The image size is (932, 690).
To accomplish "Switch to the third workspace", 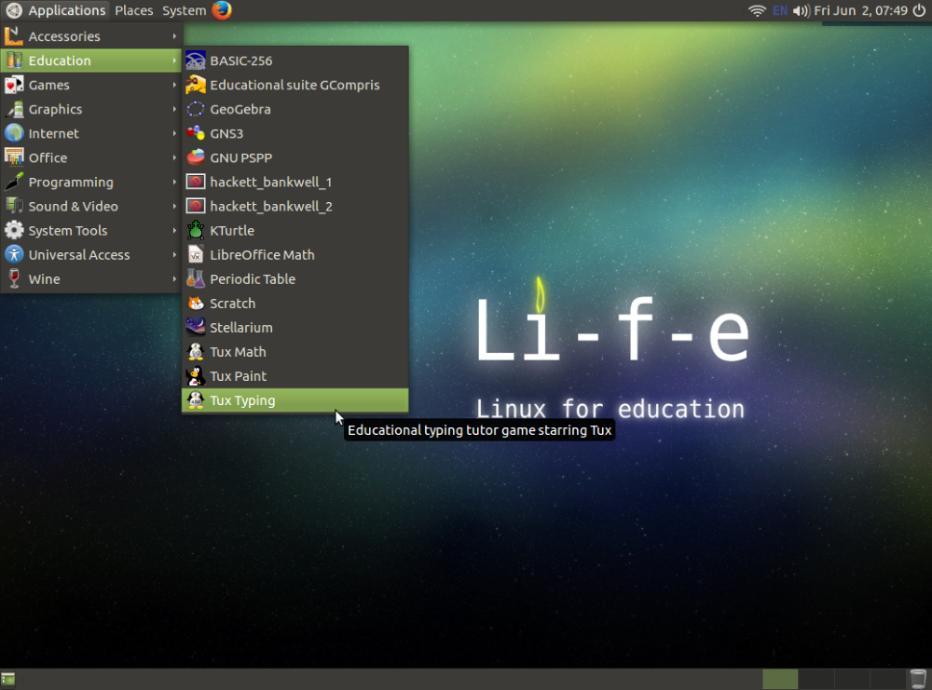I will (x=851, y=680).
